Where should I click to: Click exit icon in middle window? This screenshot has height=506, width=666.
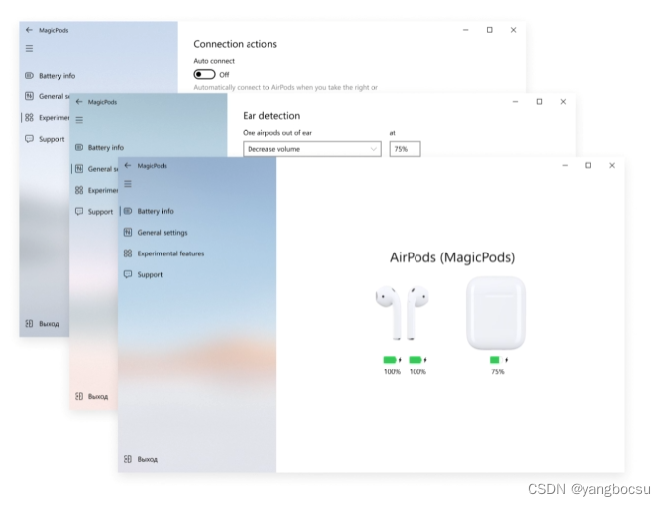tap(79, 396)
